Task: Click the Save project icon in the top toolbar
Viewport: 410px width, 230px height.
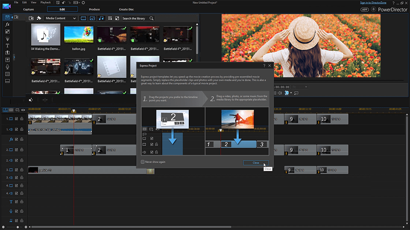Action: pyautogui.click(x=58, y=3)
